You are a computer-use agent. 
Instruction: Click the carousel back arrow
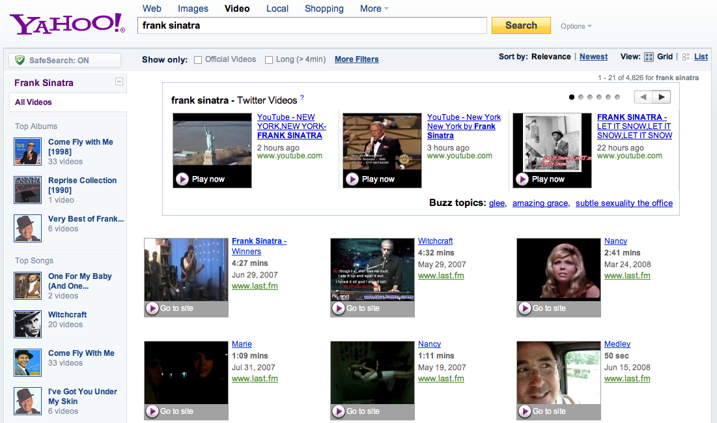pos(645,96)
